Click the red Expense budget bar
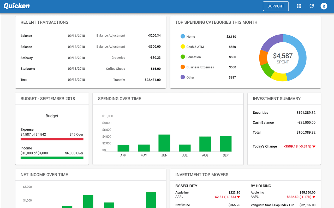The image size is (334, 208). pyautogui.click(x=52, y=139)
